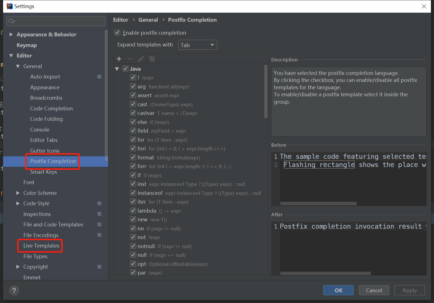Toggle the 'cast' postfix template checkbox
Screen dimensions: 434x303
click(x=133, y=104)
